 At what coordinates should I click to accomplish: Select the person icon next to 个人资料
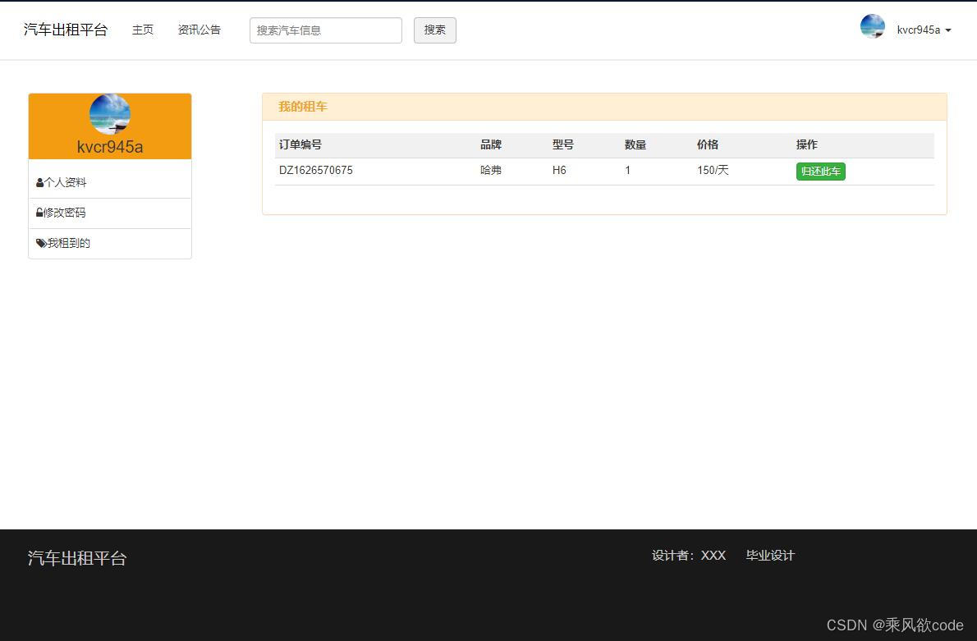click(x=39, y=182)
